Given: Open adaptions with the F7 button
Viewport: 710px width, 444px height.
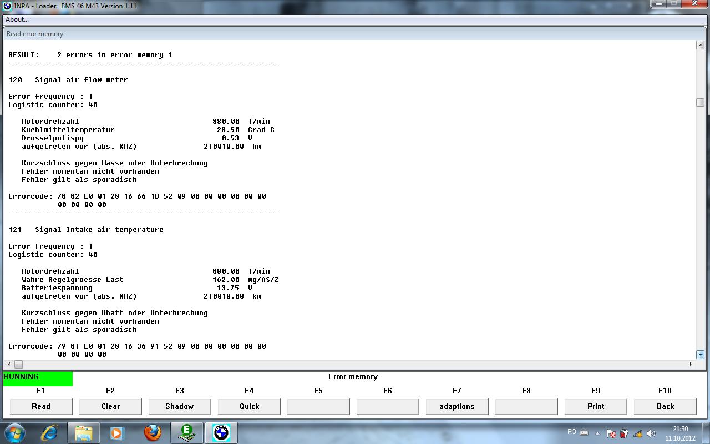Looking at the screenshot, I should click(x=457, y=406).
